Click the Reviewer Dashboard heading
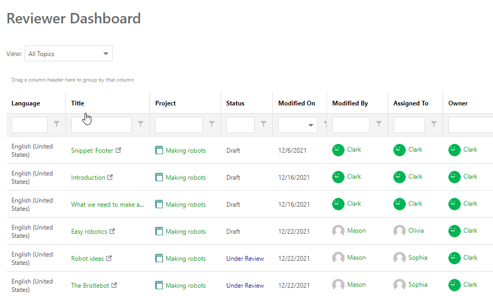Screen dimensions: 493x296 pyautogui.click(x=74, y=18)
